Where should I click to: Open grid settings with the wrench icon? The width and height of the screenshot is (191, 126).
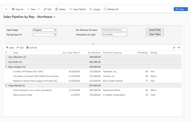click(174, 47)
